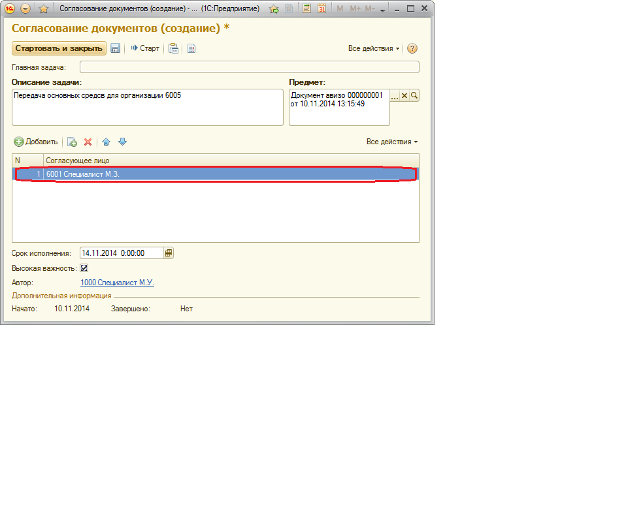Image resolution: width=643 pixels, height=526 pixels.
Task: Click the save (floppy disk) icon
Action: point(116,48)
